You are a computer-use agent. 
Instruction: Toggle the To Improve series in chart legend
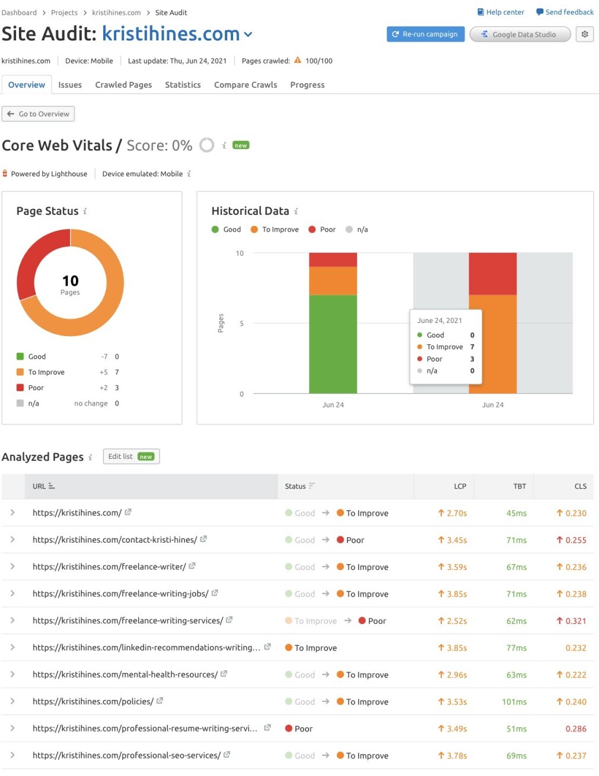275,230
